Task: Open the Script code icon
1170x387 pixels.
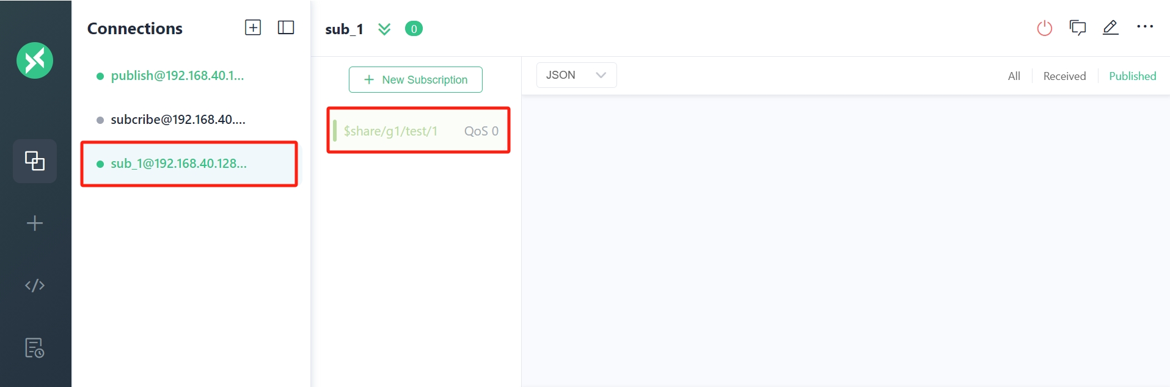Action: [35, 285]
